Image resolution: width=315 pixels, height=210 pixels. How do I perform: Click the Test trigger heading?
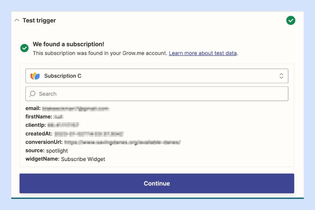[x=39, y=20]
